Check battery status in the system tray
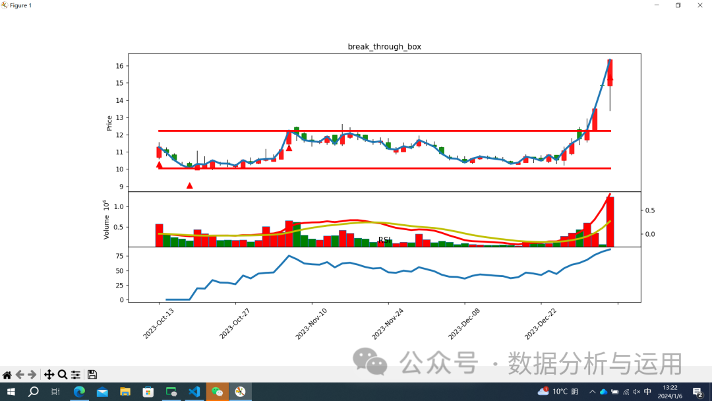The image size is (712, 401). (614, 392)
